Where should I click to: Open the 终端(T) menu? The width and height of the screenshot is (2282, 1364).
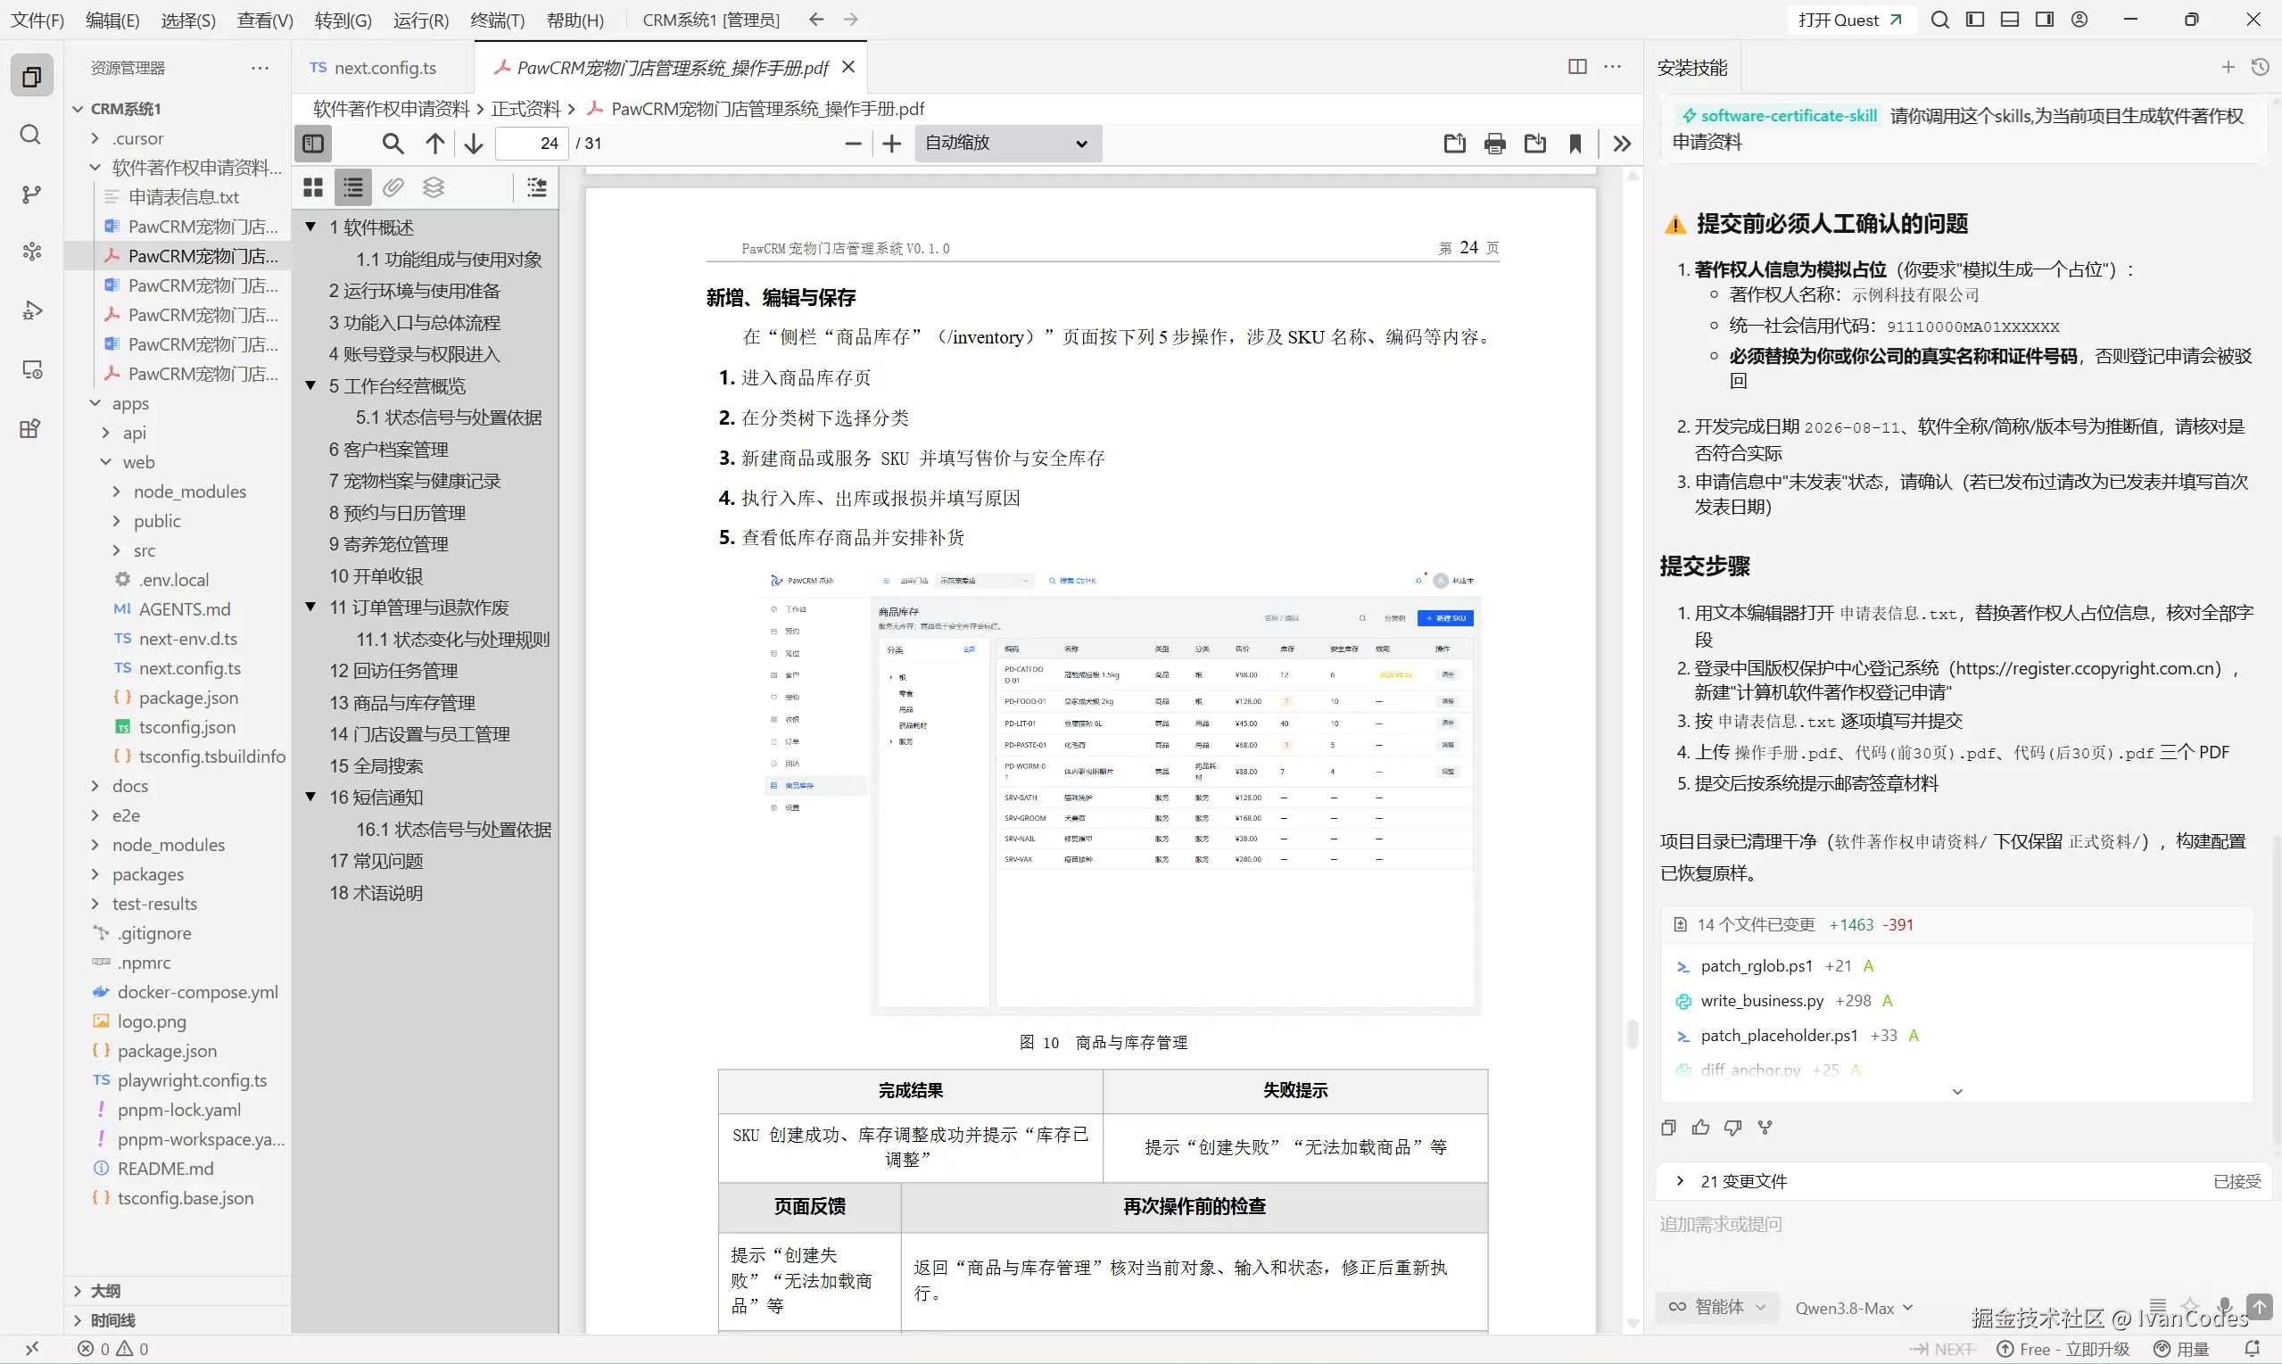point(497,20)
